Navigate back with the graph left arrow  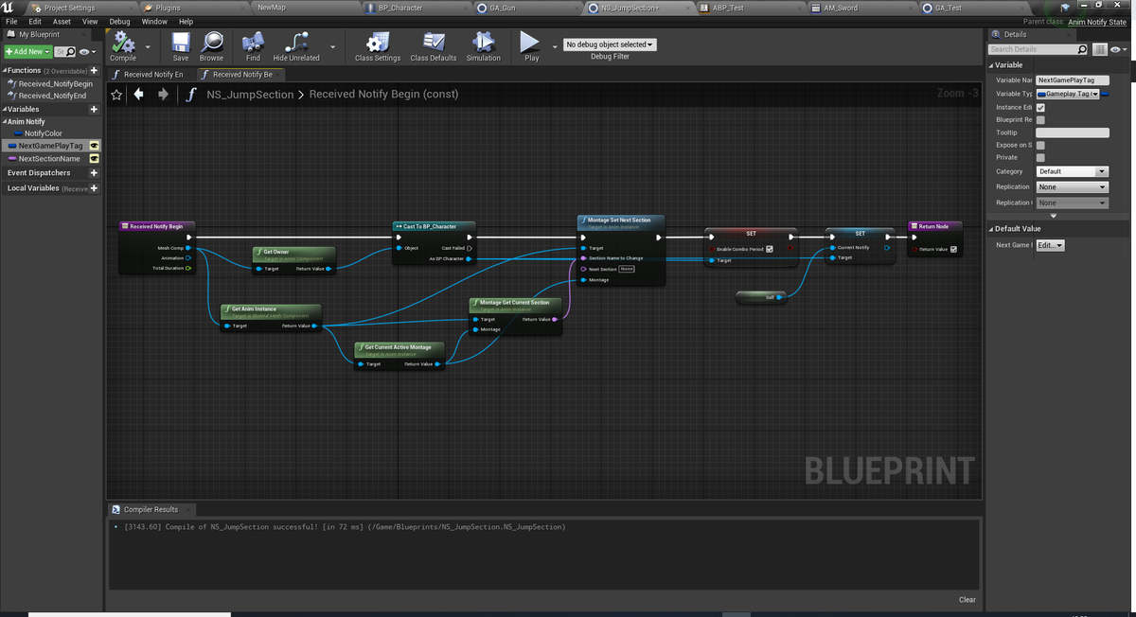click(139, 94)
